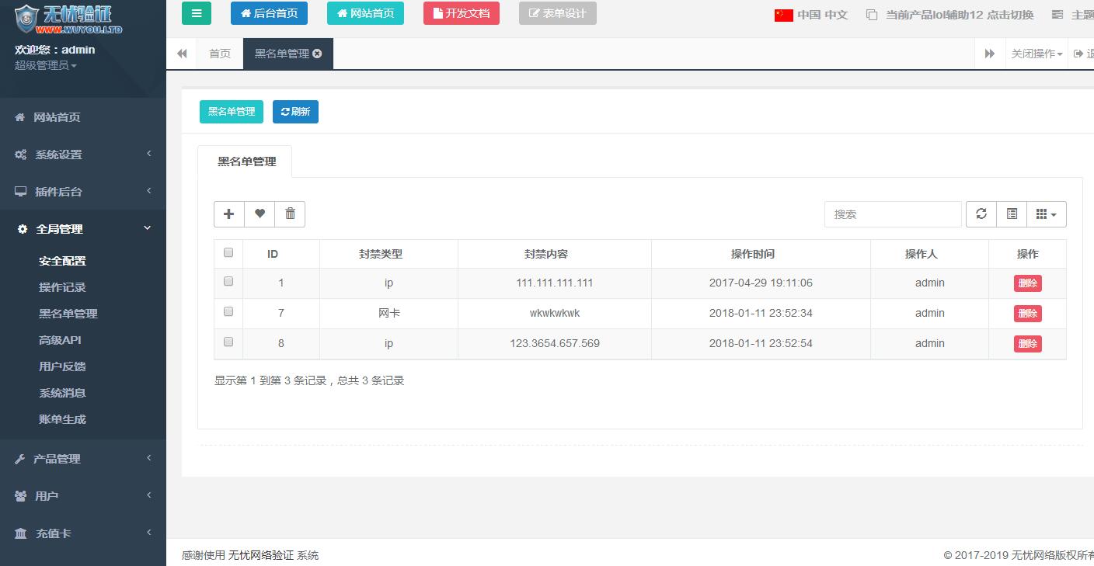Viewport: 1094px width, 566px height.
Task: Open the 关闭操作 dropdown
Action: click(x=1037, y=54)
